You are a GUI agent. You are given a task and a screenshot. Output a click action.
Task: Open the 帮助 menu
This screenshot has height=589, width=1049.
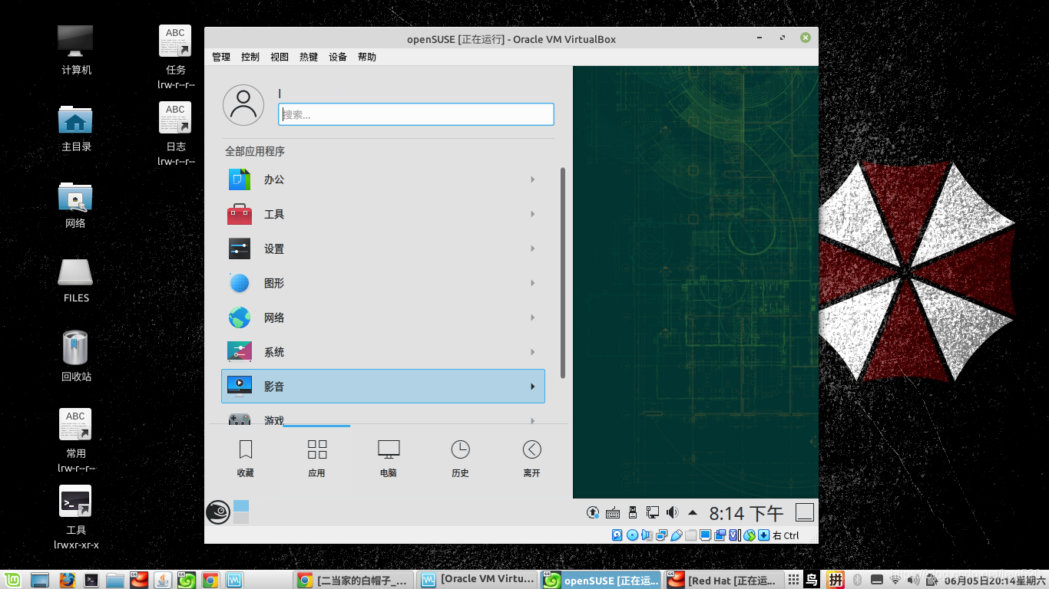click(367, 57)
